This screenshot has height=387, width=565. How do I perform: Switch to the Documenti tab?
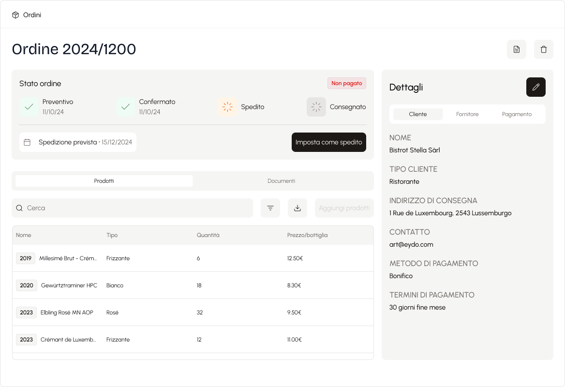click(x=281, y=181)
